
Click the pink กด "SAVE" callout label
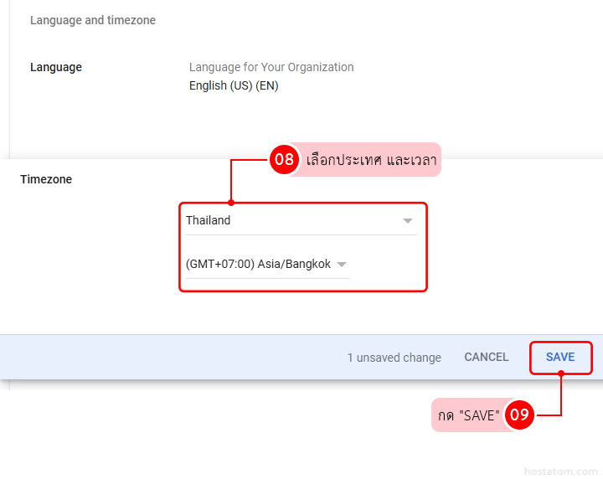pyautogui.click(x=468, y=415)
